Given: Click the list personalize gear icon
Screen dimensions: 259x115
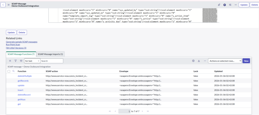Looking at the screenshot, I should [x=193, y=61].
